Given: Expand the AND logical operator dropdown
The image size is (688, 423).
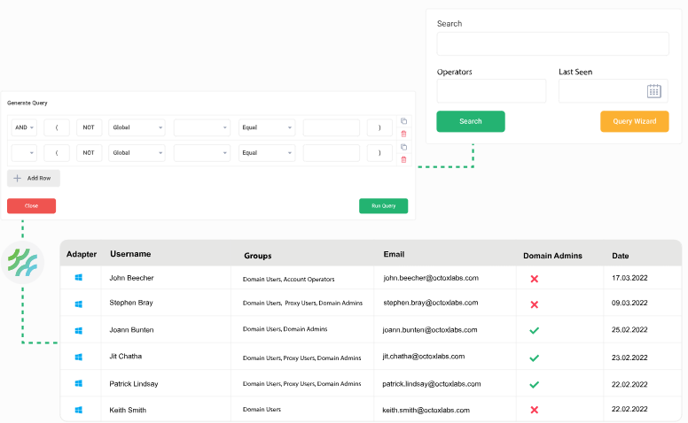Looking at the screenshot, I should pyautogui.click(x=24, y=127).
